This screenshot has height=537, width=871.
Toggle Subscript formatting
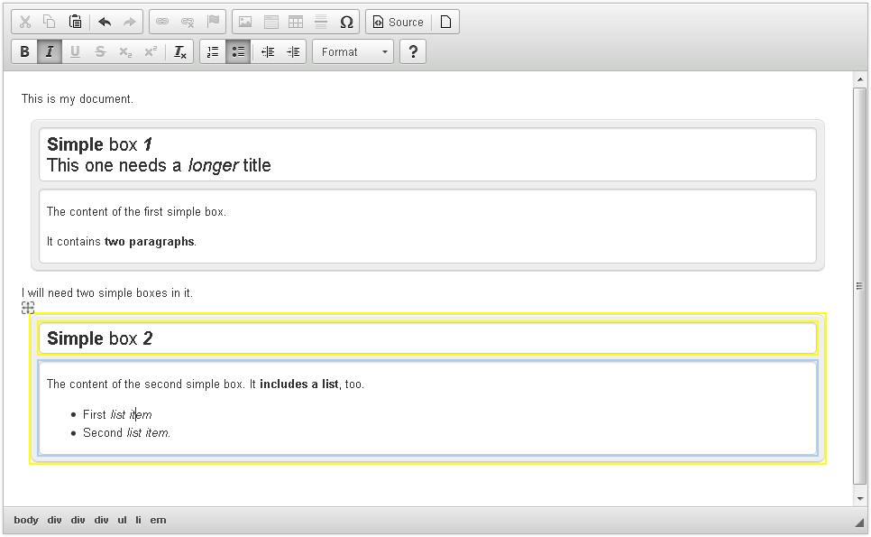[x=125, y=51]
